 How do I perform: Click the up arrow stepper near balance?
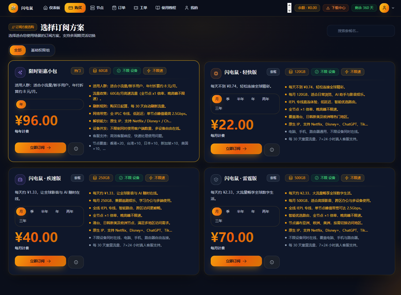289,5
